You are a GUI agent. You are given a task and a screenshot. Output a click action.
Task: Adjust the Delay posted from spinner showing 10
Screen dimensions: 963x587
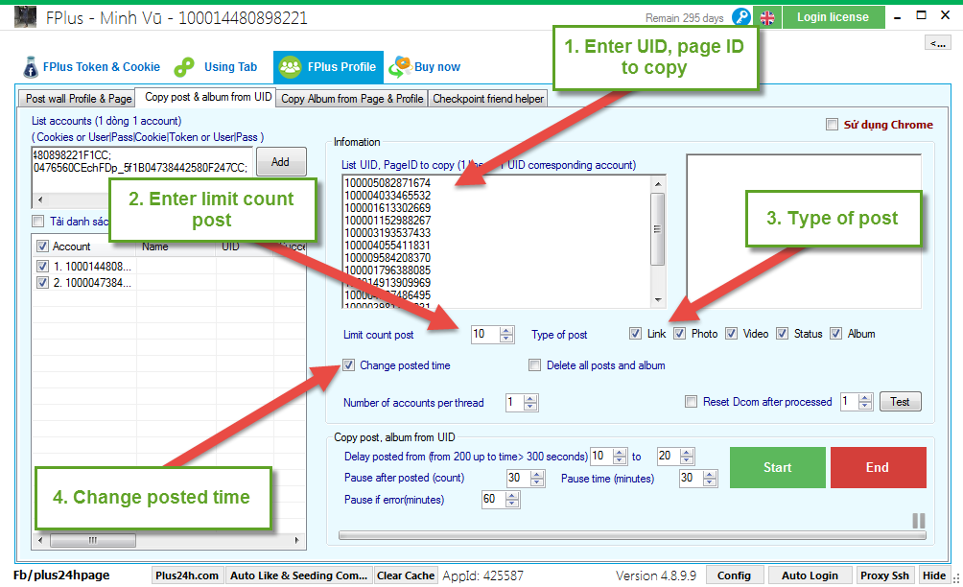coord(621,457)
